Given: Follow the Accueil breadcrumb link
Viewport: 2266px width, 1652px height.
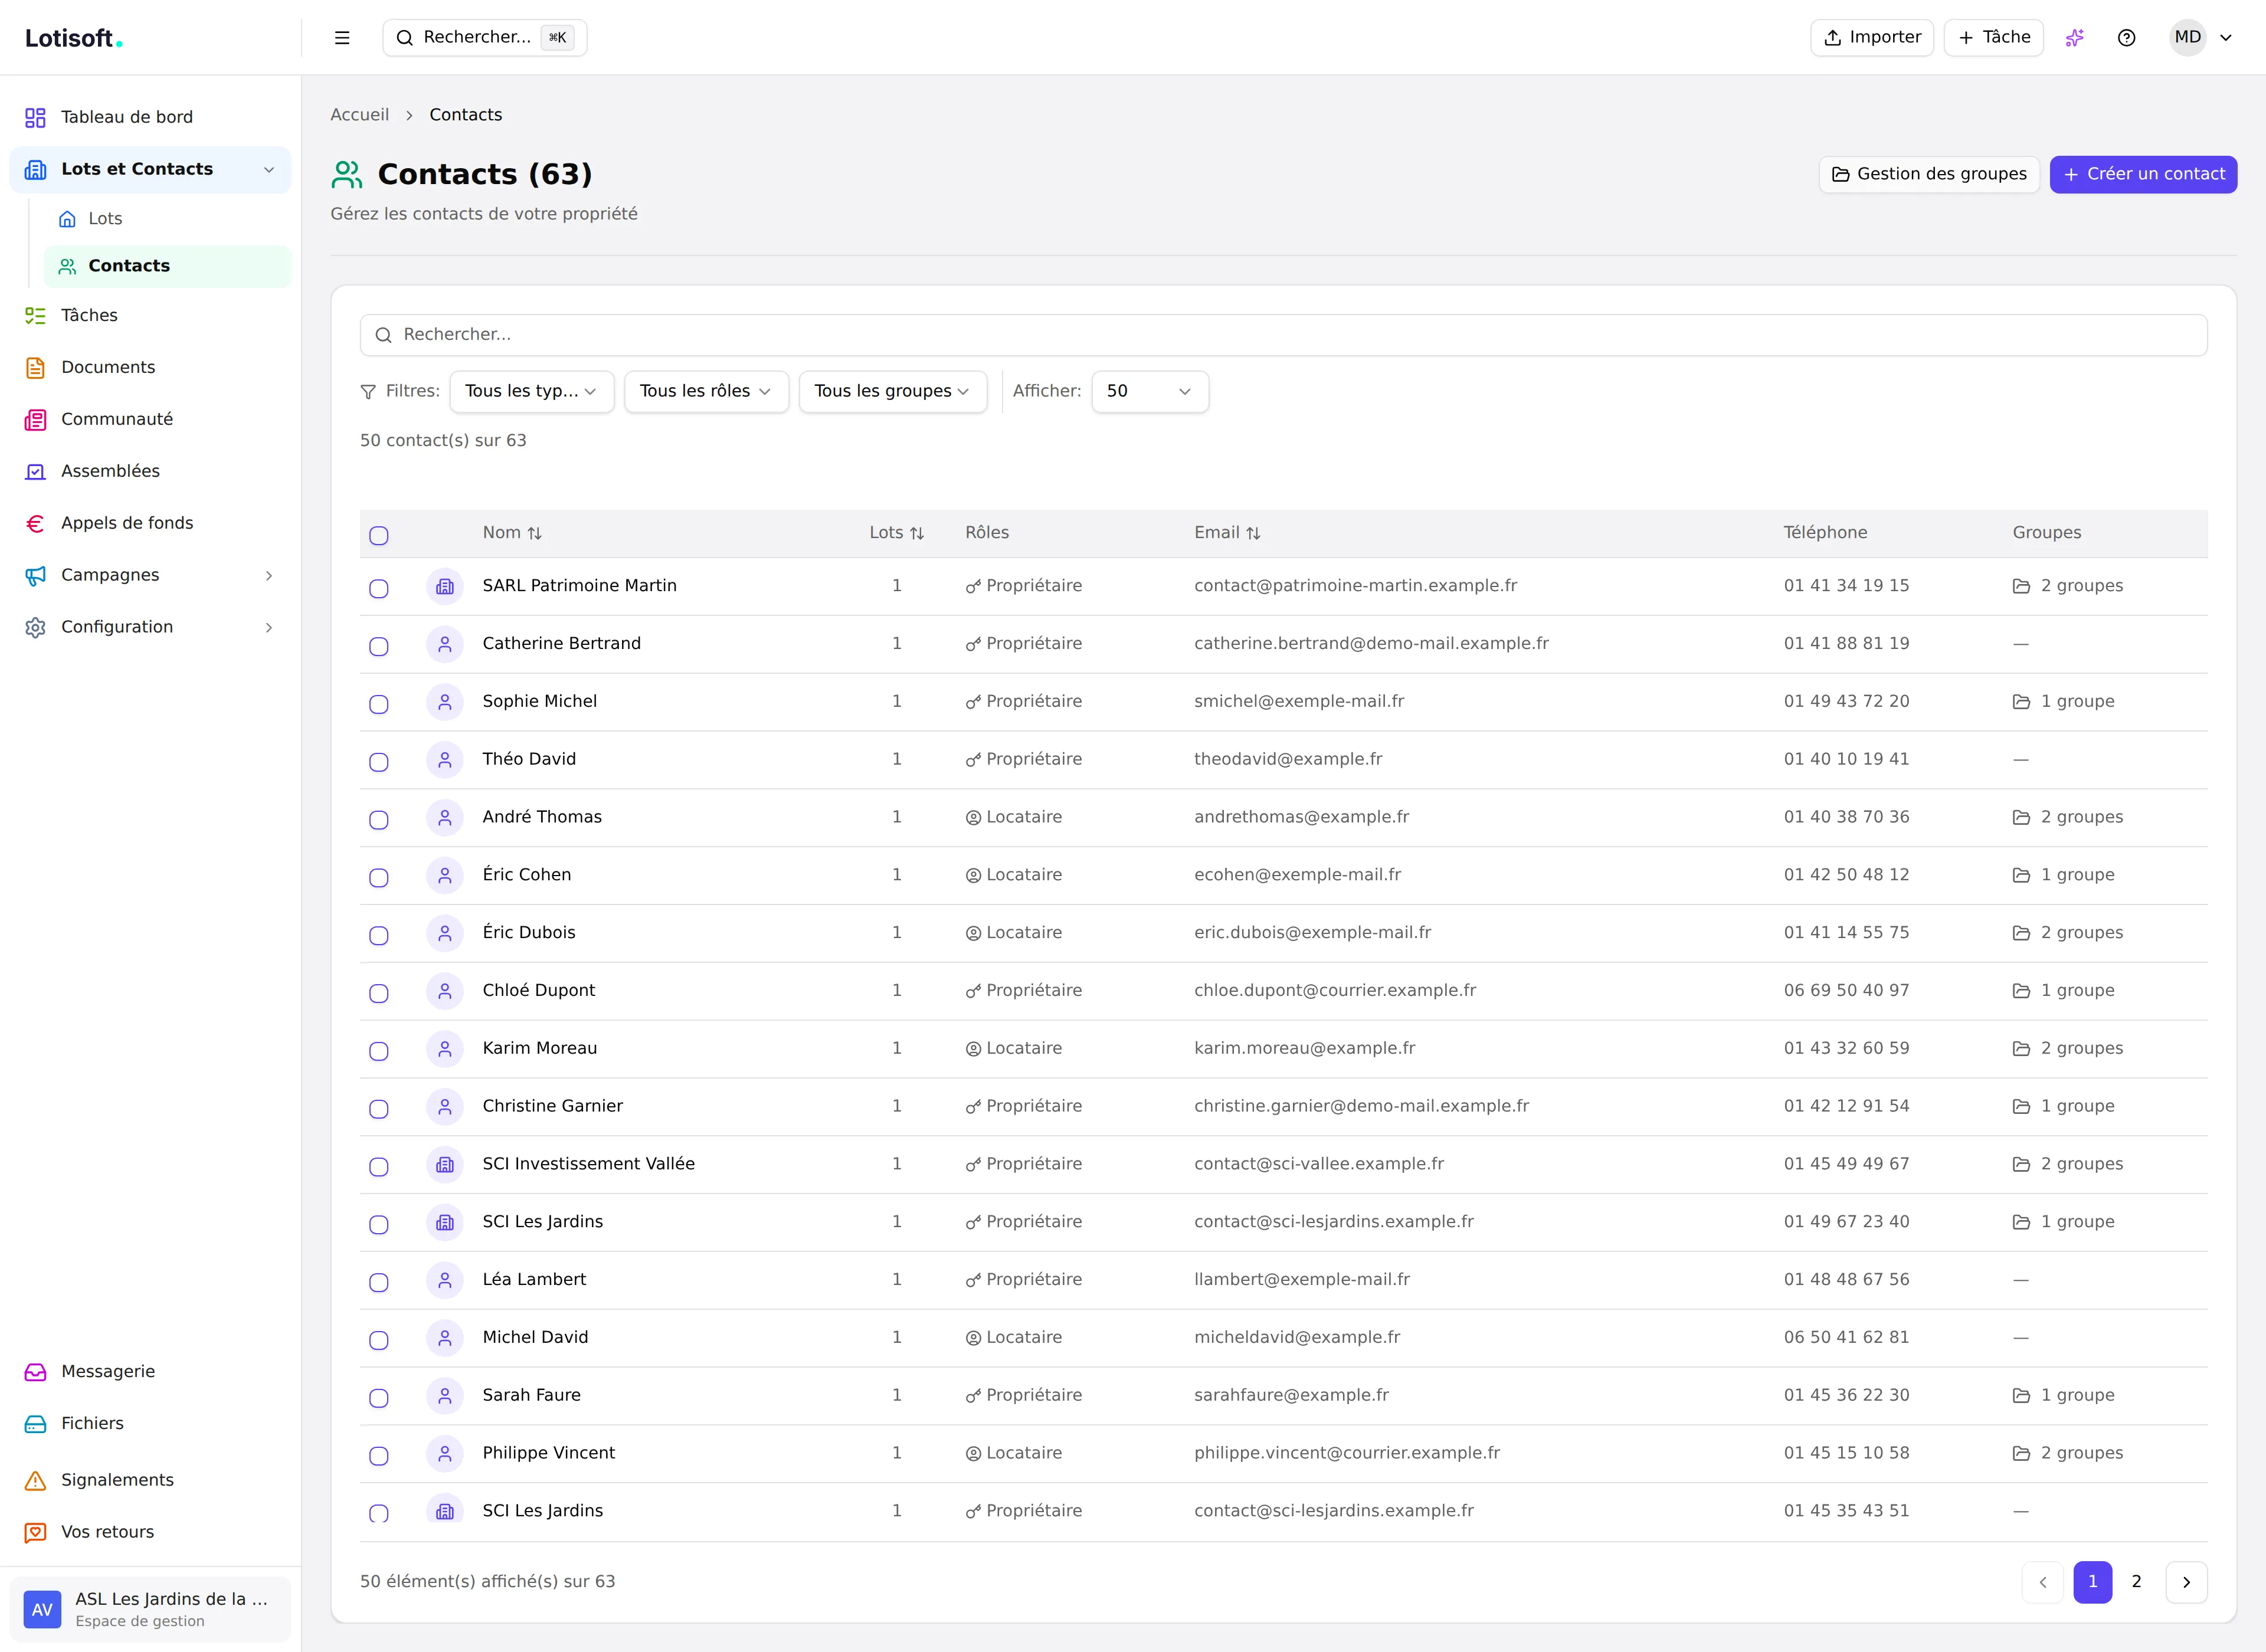Looking at the screenshot, I should pos(360,115).
